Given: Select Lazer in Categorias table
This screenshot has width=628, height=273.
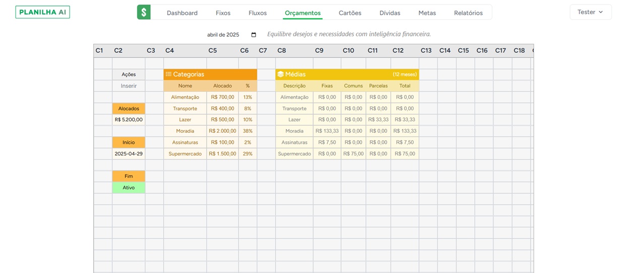Looking at the screenshot, I should [x=185, y=120].
